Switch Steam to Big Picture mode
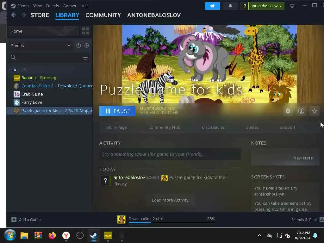The height and width of the screenshot is (243, 324). [x=292, y=6]
